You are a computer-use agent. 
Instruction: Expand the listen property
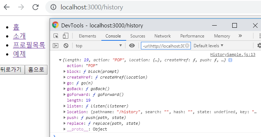pos(64,106)
